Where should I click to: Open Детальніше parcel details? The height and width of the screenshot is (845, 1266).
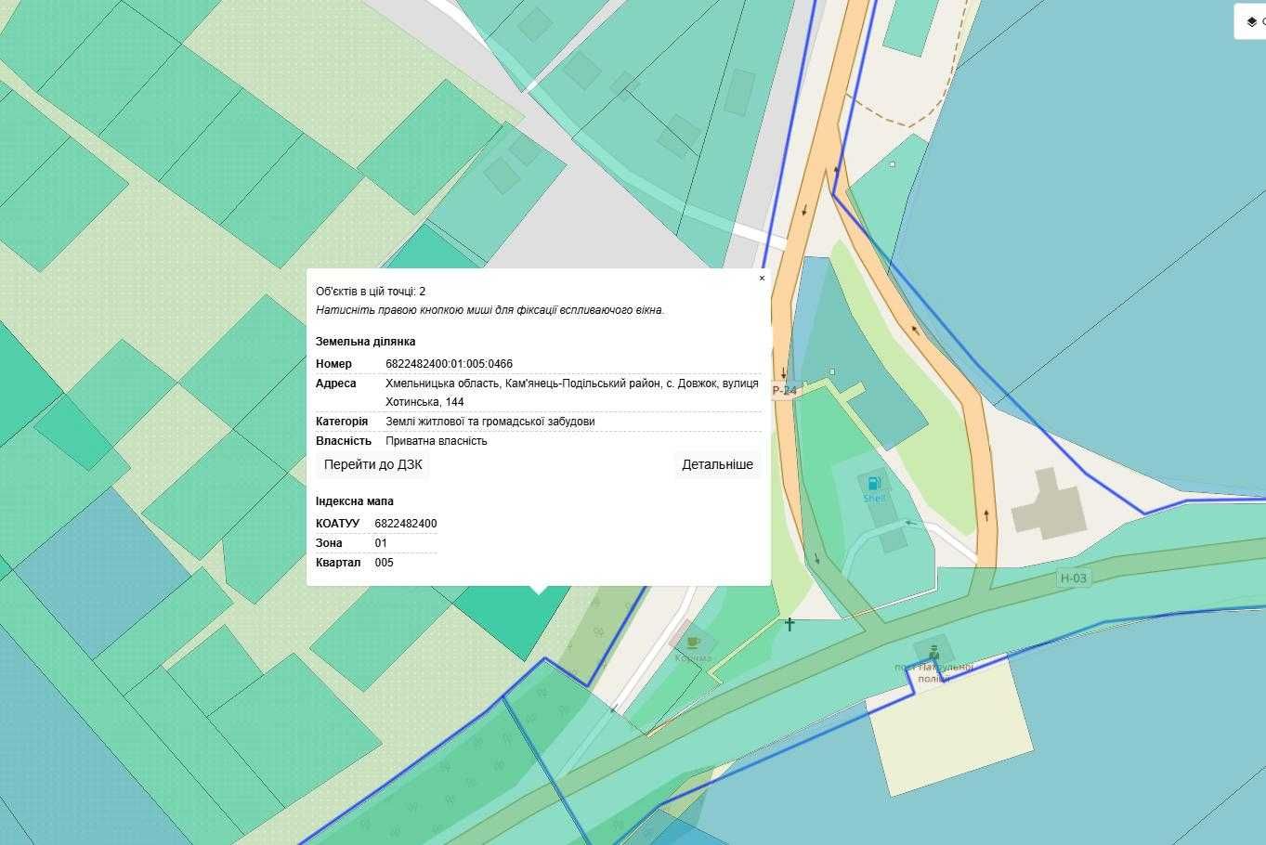718,464
